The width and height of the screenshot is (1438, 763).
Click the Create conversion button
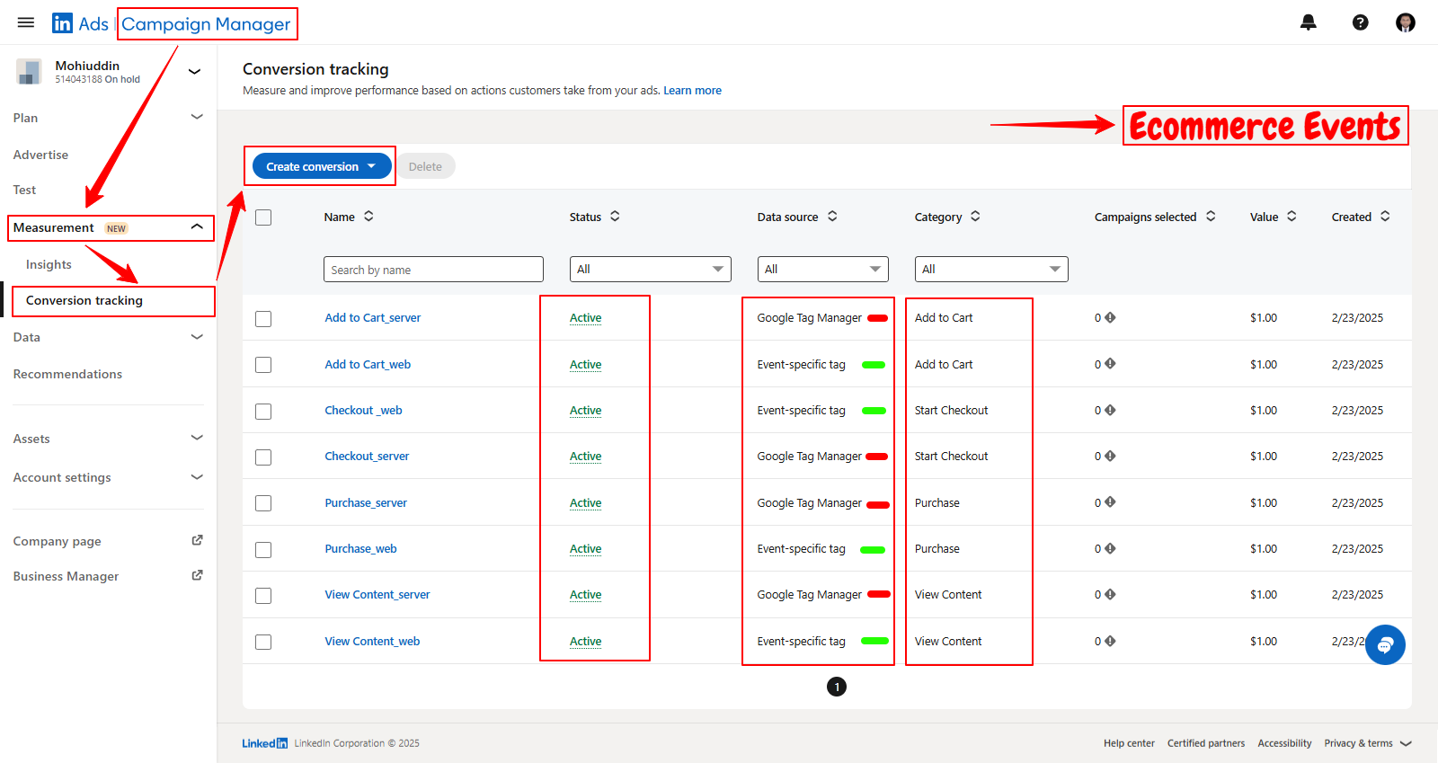coord(321,166)
